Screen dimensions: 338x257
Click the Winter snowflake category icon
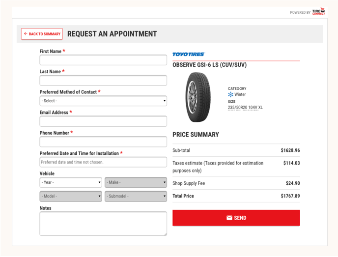tap(230, 94)
